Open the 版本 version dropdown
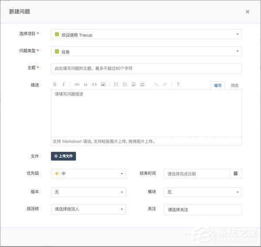Screen dimensions: 261x247 pyautogui.click(x=88, y=192)
